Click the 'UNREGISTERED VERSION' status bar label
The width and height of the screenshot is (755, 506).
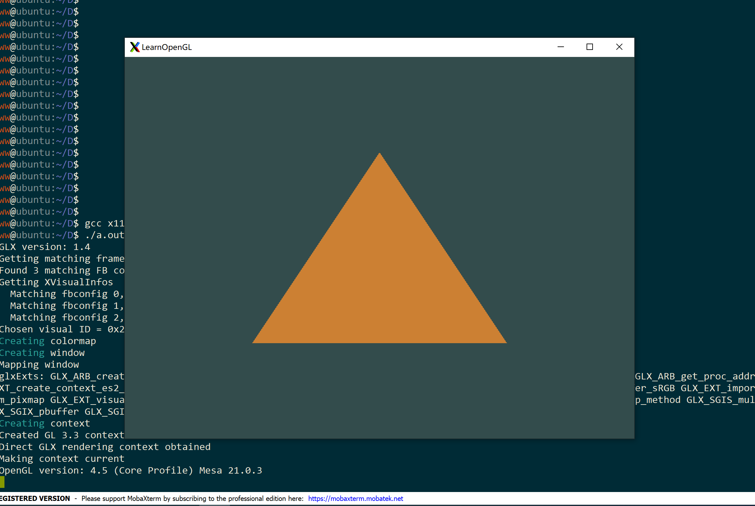pyautogui.click(x=35, y=498)
